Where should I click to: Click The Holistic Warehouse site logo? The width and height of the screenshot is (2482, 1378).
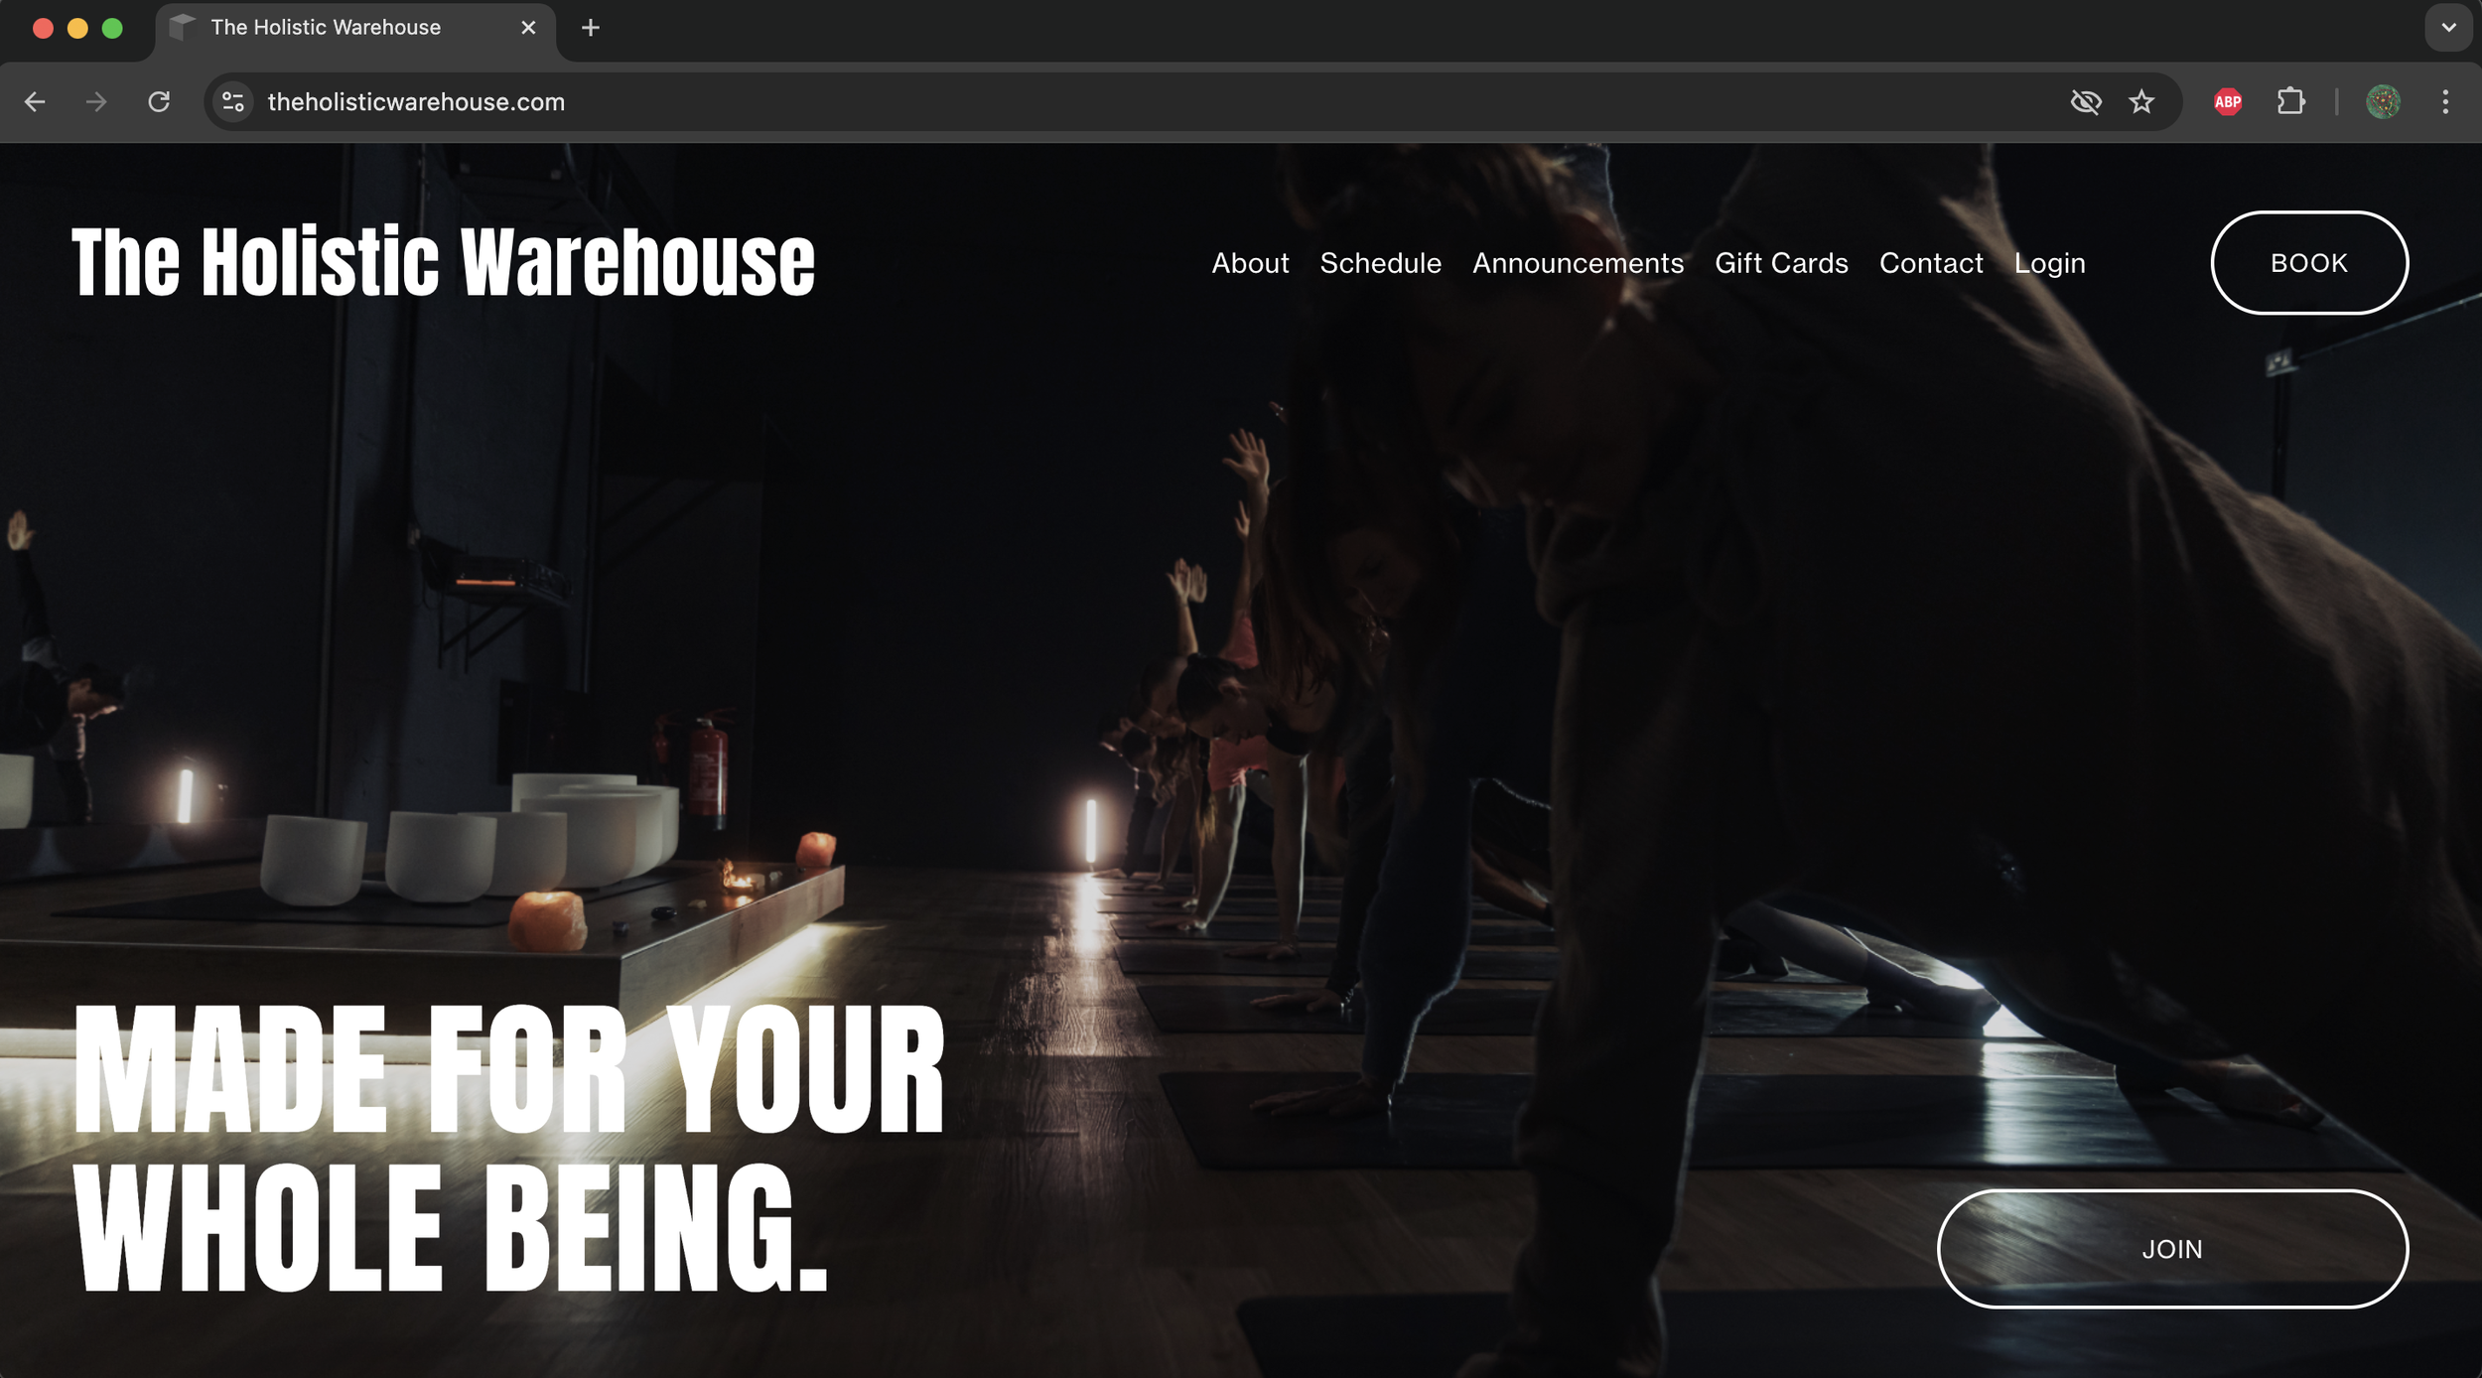click(x=443, y=262)
